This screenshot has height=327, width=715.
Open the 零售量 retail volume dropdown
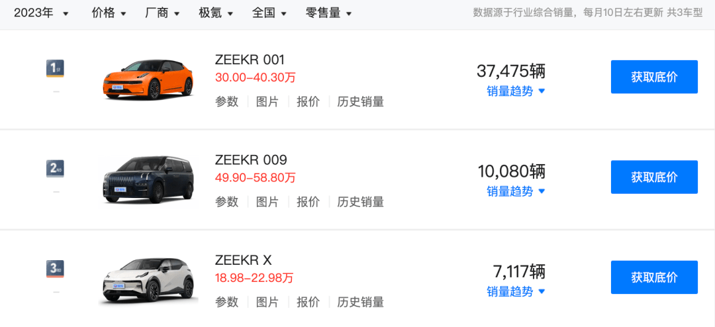pos(328,13)
